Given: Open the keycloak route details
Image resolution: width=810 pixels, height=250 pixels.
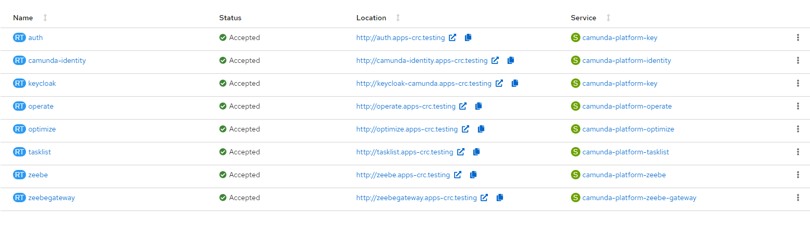Looking at the screenshot, I should 42,83.
